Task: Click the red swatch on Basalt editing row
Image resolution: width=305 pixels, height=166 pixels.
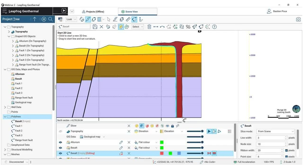Action: (162, 153)
